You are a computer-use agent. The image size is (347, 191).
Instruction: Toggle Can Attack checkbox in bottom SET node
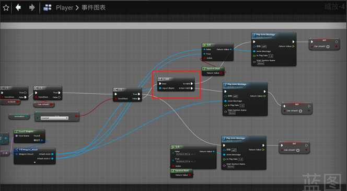[x=298, y=150]
